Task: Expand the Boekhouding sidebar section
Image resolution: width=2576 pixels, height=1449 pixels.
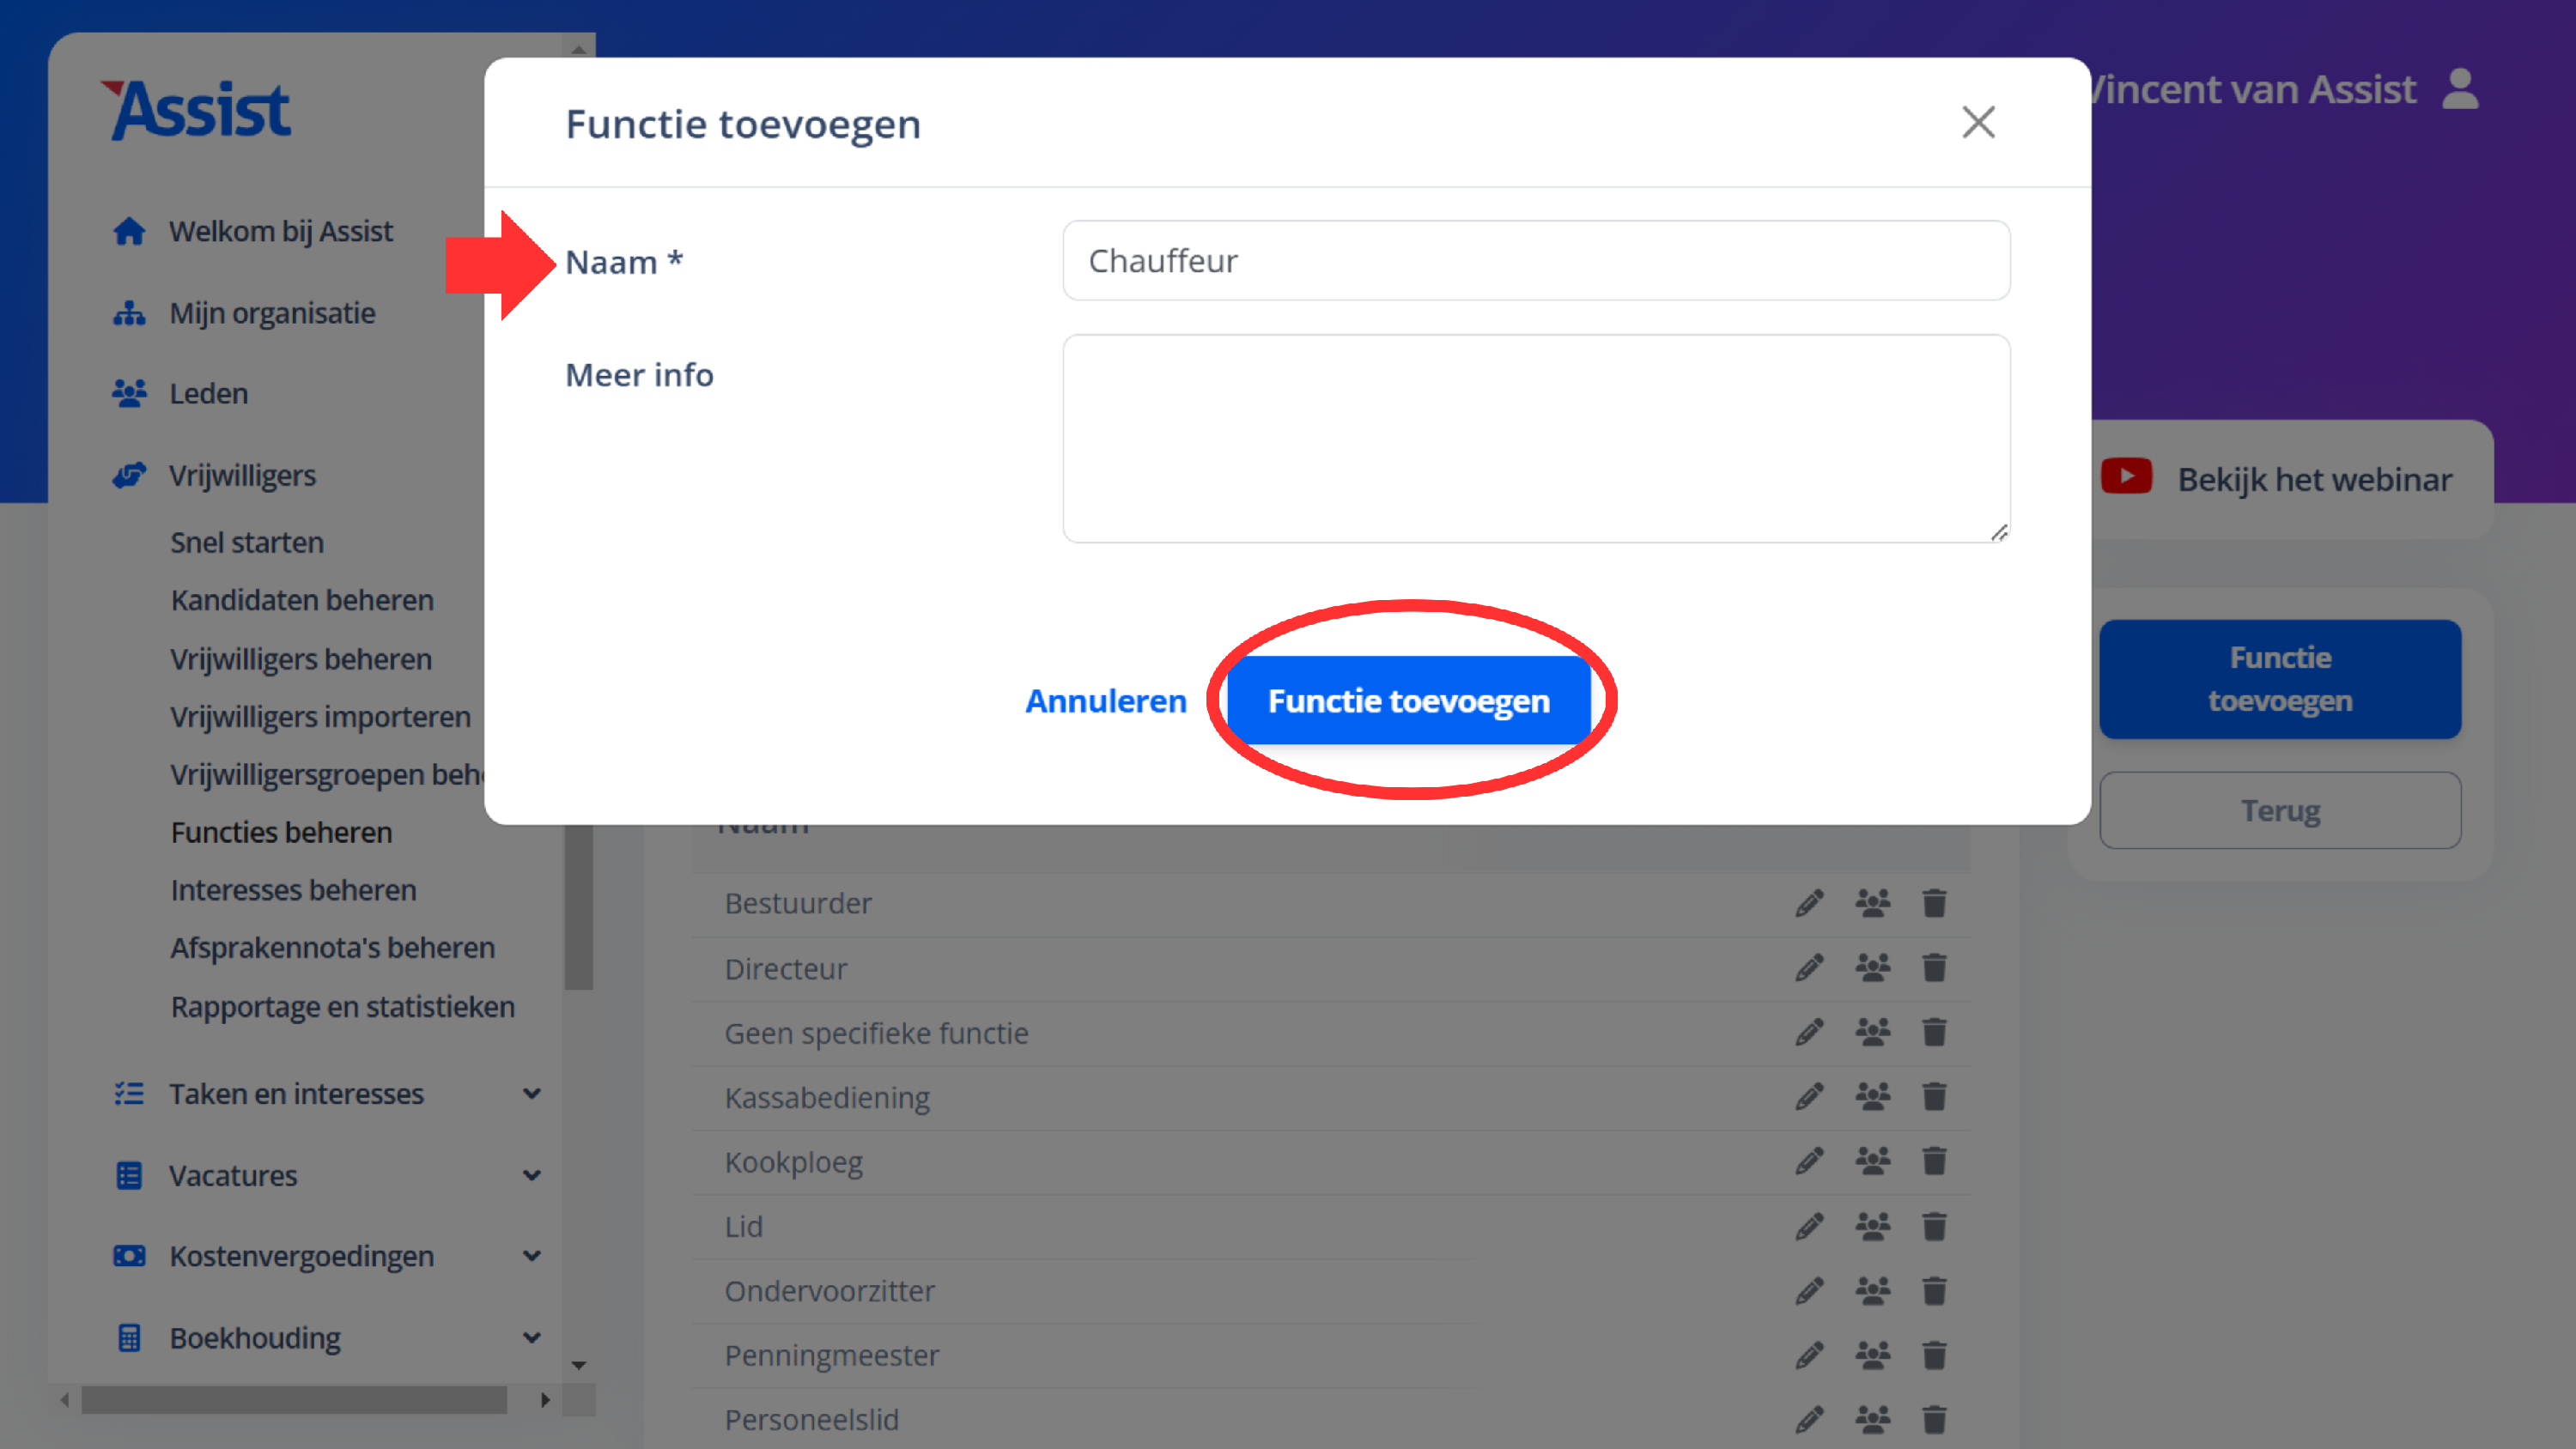Action: [532, 1337]
